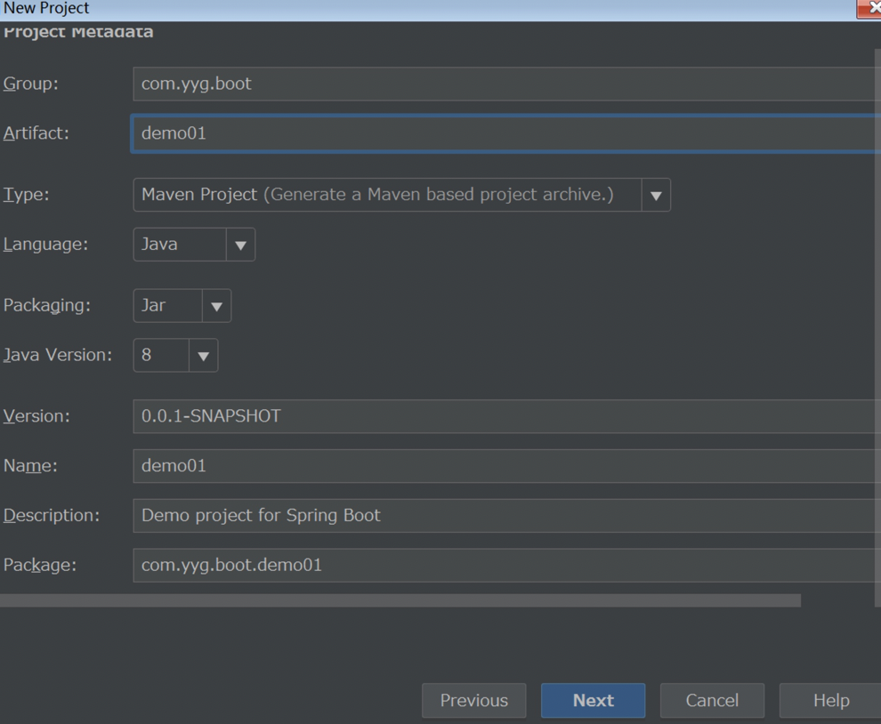Screen dimensions: 881x724
Task: Click the Packaging label text
Action: 47,305
